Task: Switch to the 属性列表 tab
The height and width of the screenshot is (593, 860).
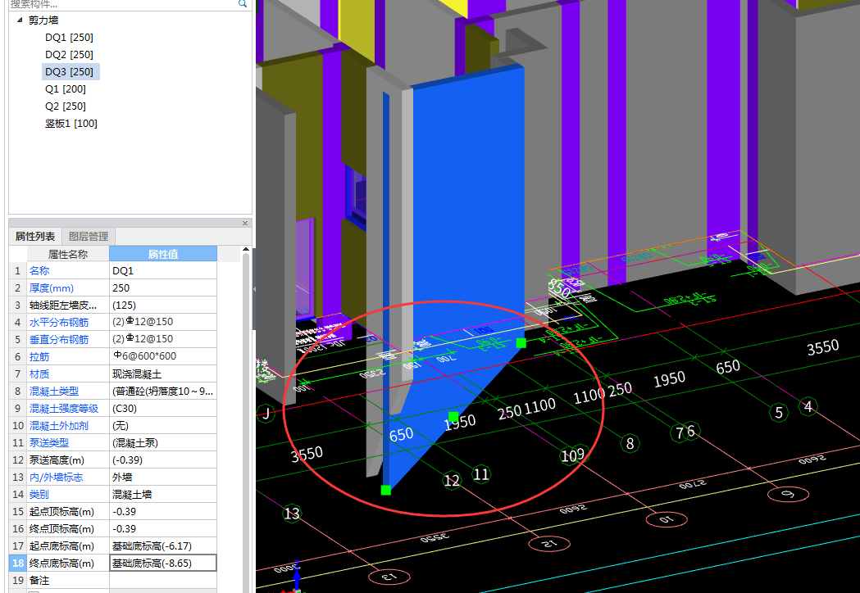Action: coord(35,236)
